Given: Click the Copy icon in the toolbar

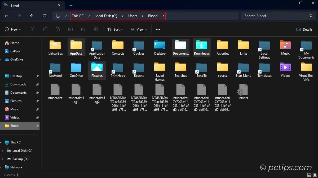Looking at the screenshot, I should pos(45,29).
